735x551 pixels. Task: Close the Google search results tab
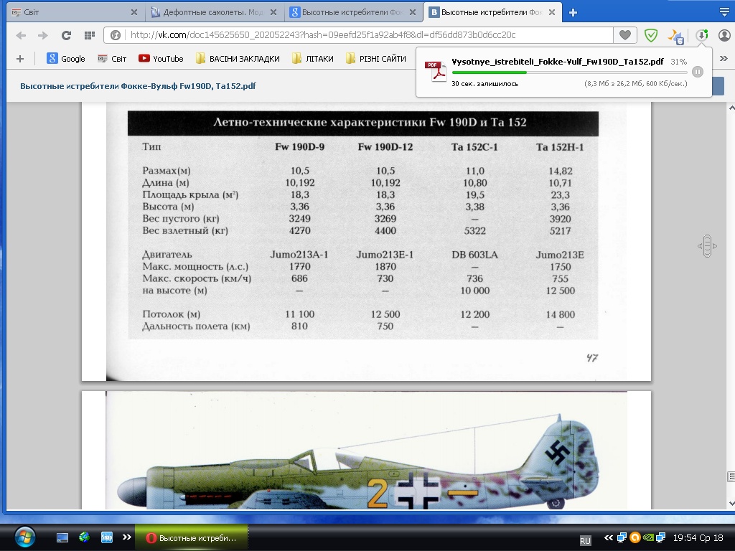click(413, 12)
